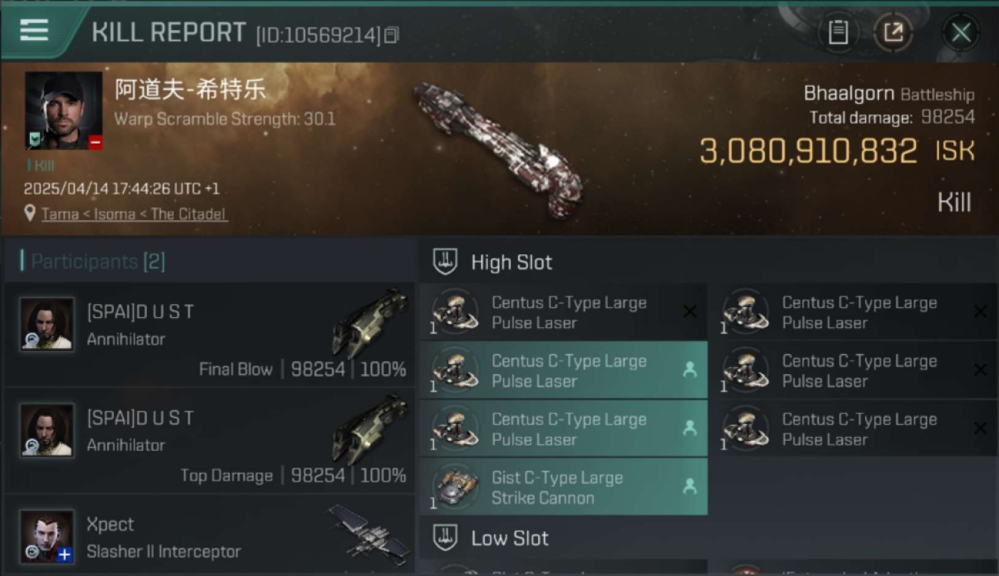This screenshot has width=999, height=576.
Task: Click the Low Slot shield icon
Action: point(445,538)
